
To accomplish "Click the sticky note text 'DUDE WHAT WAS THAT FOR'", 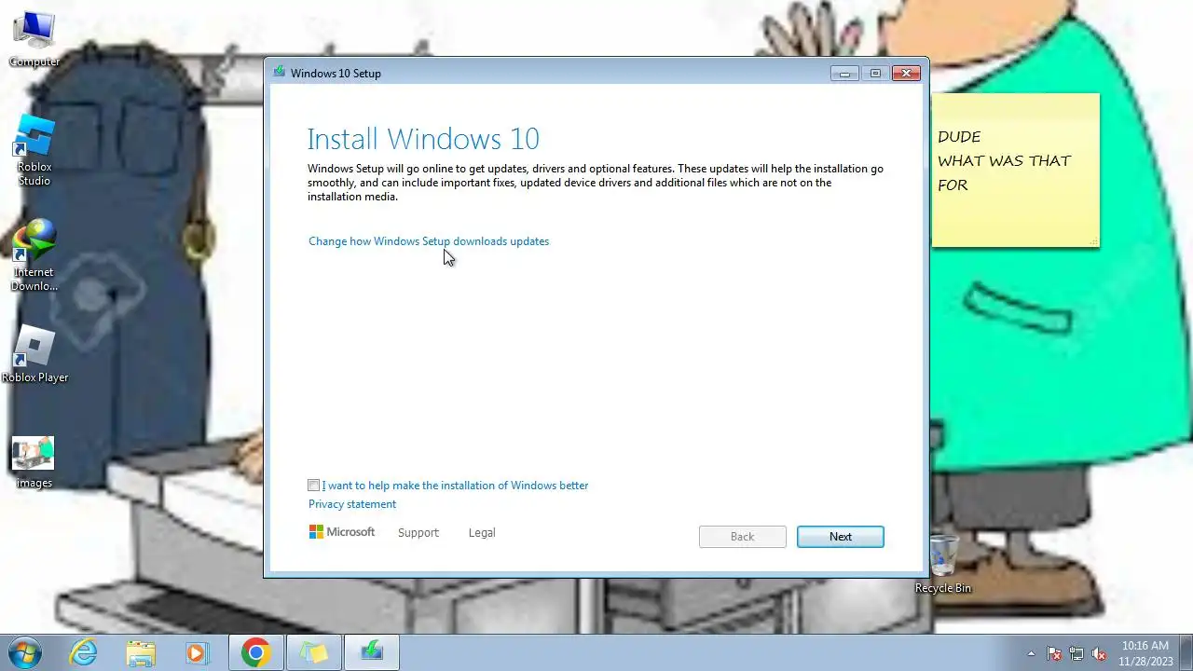I will point(1004,160).
